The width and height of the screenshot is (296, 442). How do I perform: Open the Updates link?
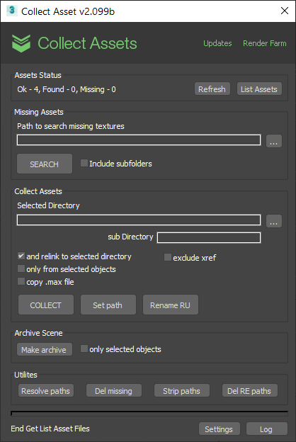(x=217, y=43)
